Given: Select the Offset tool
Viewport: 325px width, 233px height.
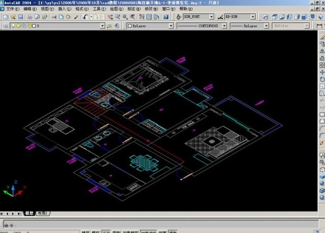Looking at the screenshot, I should pos(322,58).
